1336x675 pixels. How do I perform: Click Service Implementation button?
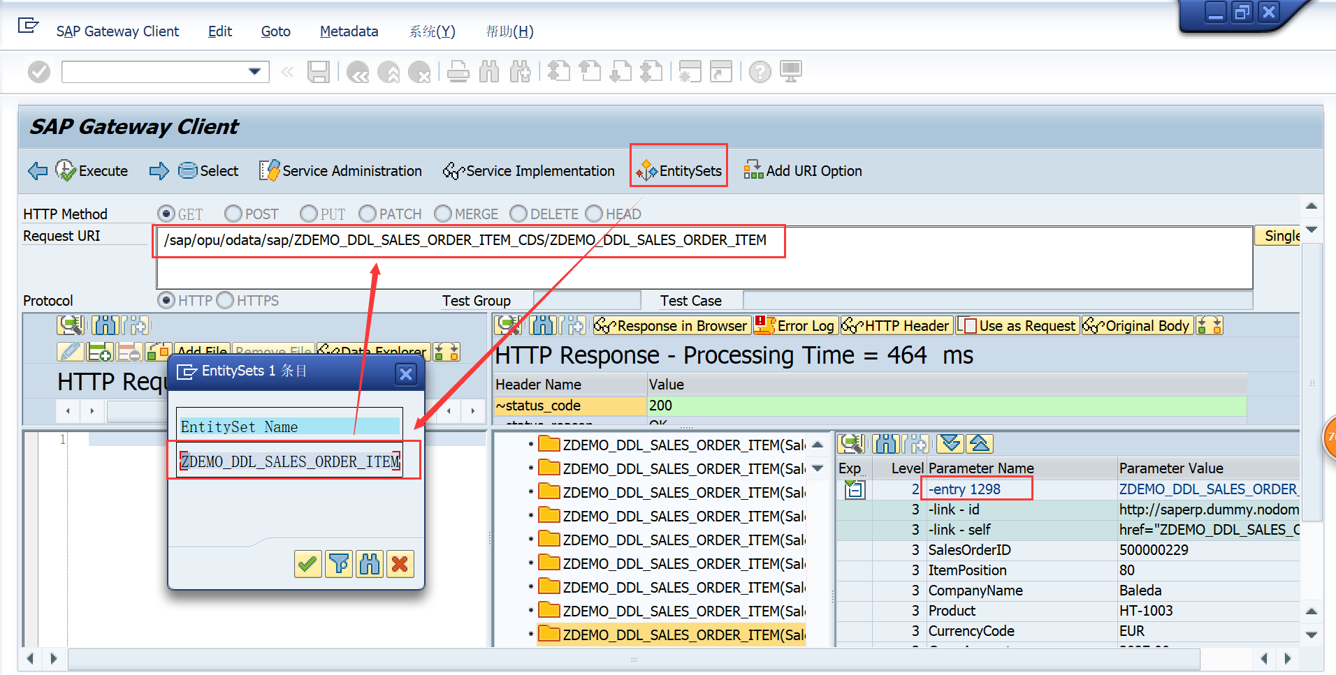tap(529, 171)
